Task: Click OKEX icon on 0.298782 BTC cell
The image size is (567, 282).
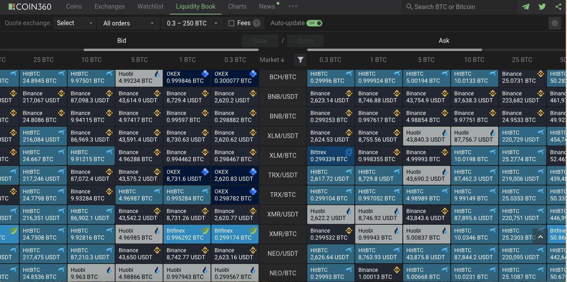Action: 253,191
